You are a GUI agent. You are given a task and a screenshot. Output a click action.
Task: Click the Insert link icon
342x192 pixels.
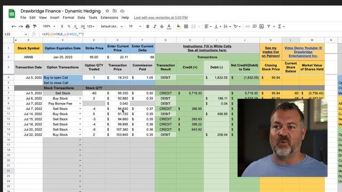pyautogui.click(x=247, y=26)
